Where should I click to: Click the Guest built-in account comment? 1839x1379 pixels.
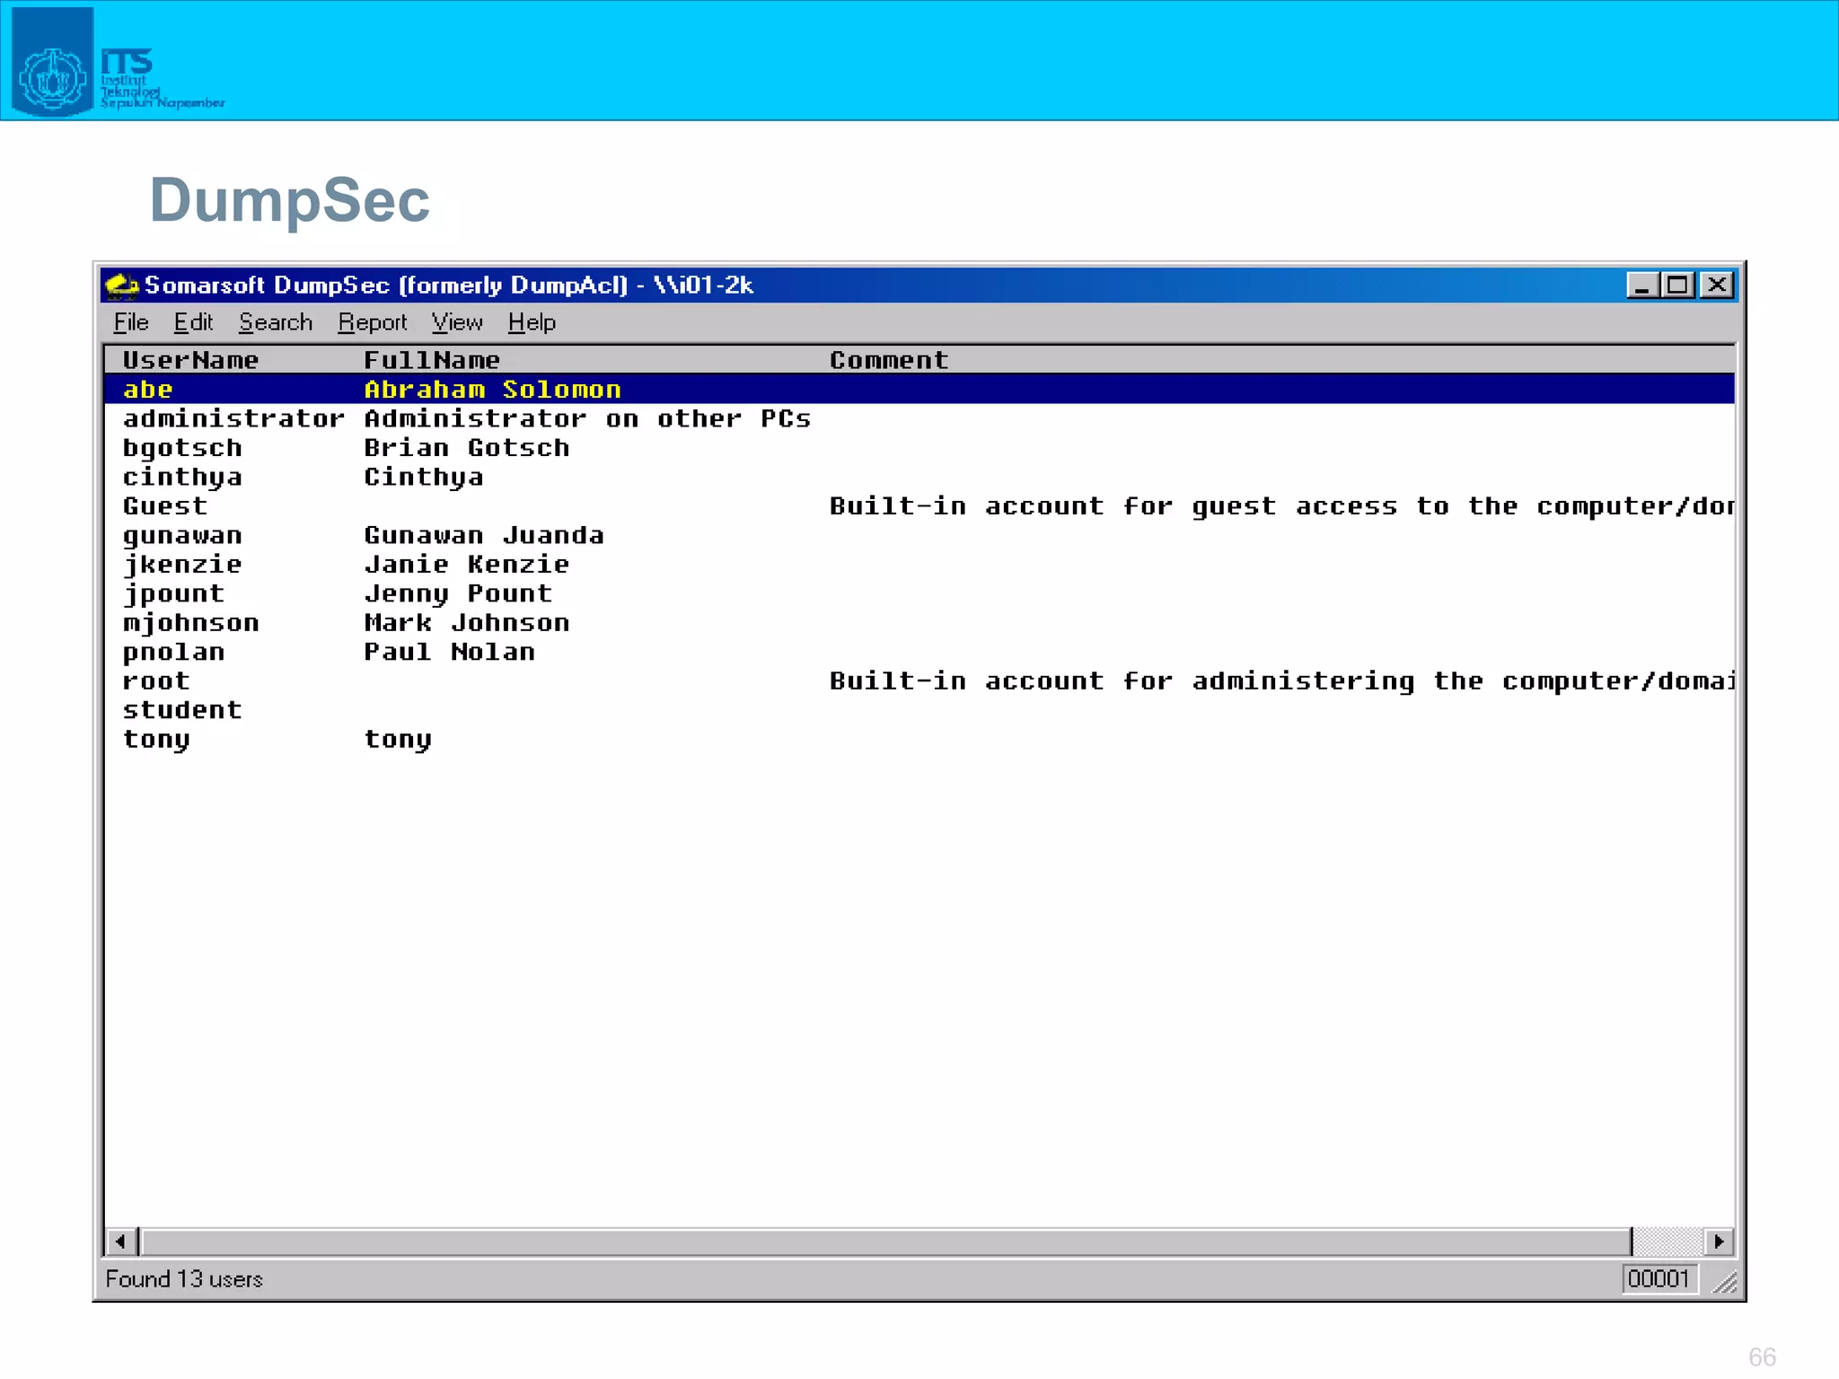pyautogui.click(x=1281, y=506)
